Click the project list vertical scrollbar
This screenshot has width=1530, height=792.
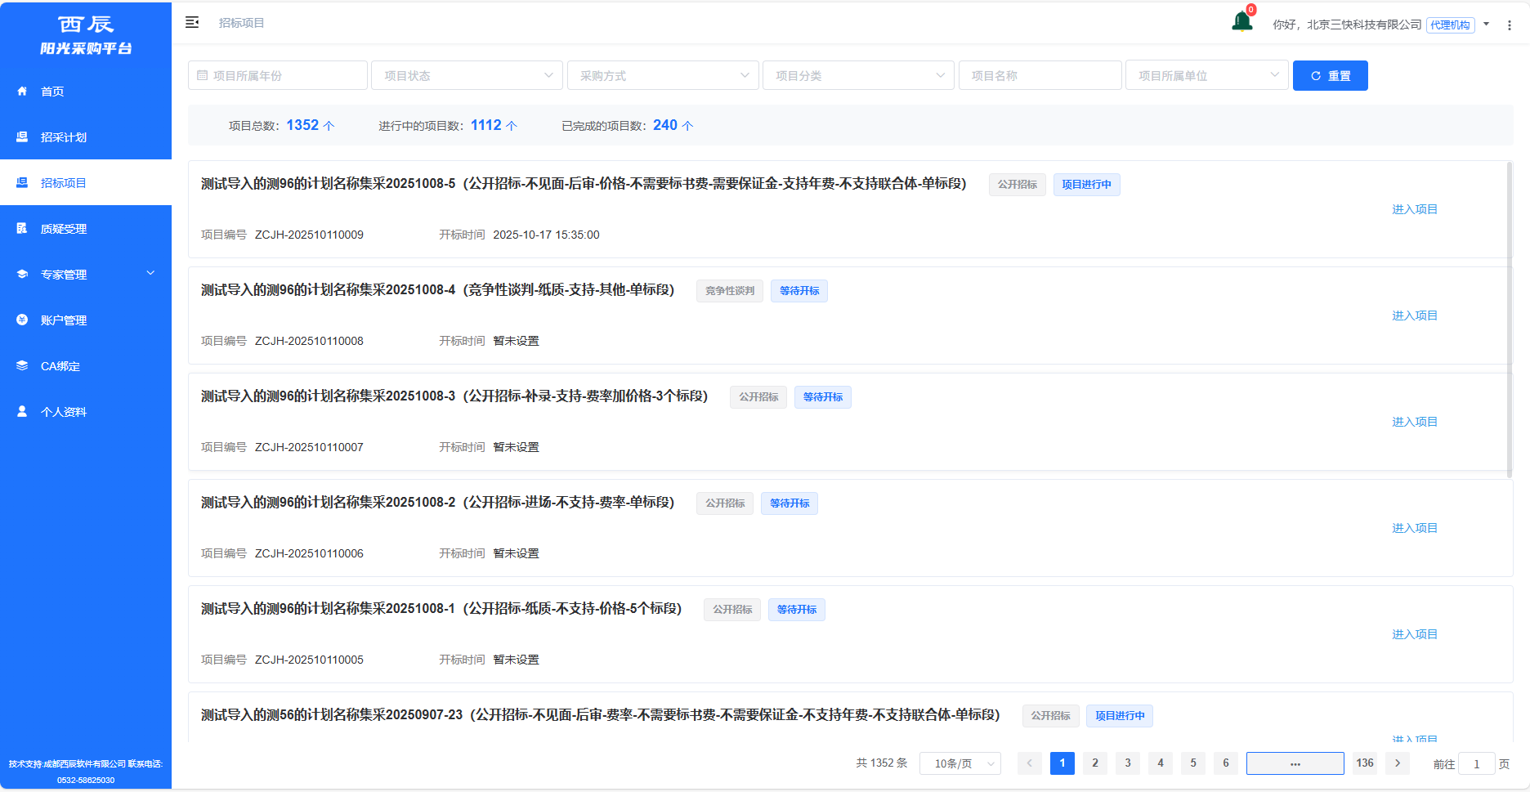pos(1509,319)
